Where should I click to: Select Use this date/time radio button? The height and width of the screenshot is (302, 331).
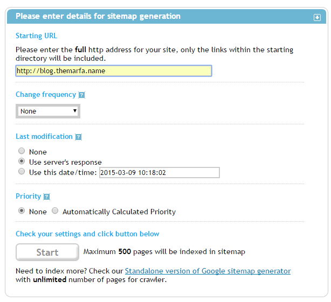pyautogui.click(x=22, y=171)
